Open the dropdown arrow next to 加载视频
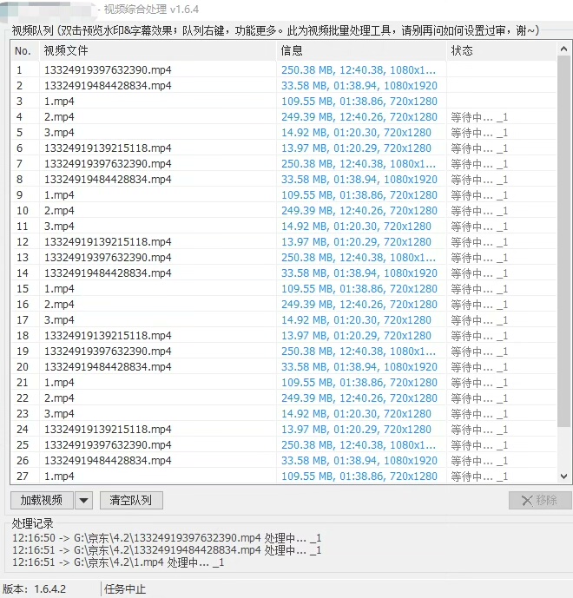 point(84,500)
